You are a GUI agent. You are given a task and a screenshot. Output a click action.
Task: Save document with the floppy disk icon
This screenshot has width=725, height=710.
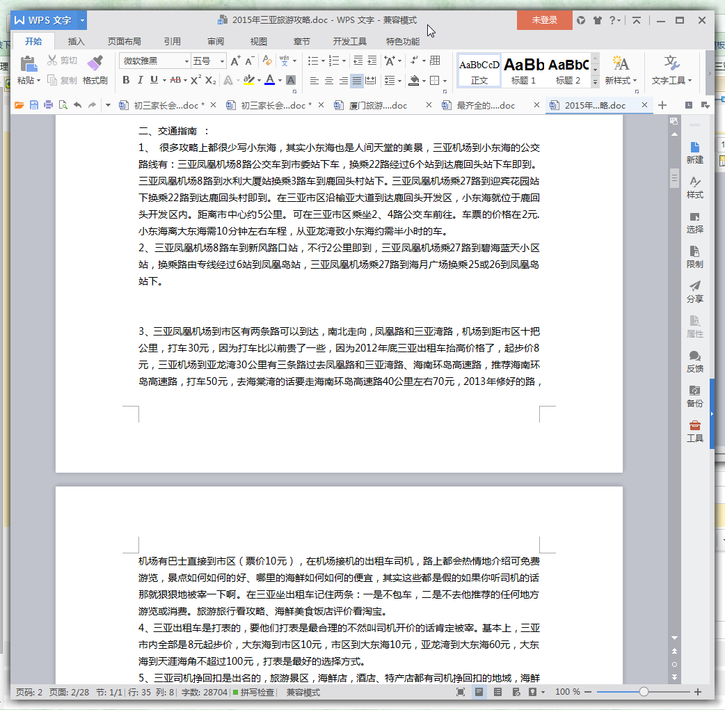pyautogui.click(x=34, y=106)
